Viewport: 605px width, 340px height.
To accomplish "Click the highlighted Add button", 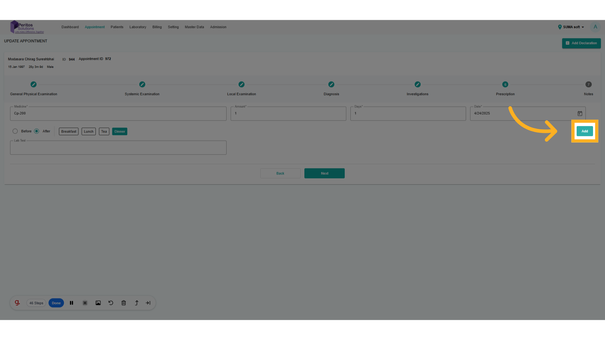I will (x=585, y=131).
